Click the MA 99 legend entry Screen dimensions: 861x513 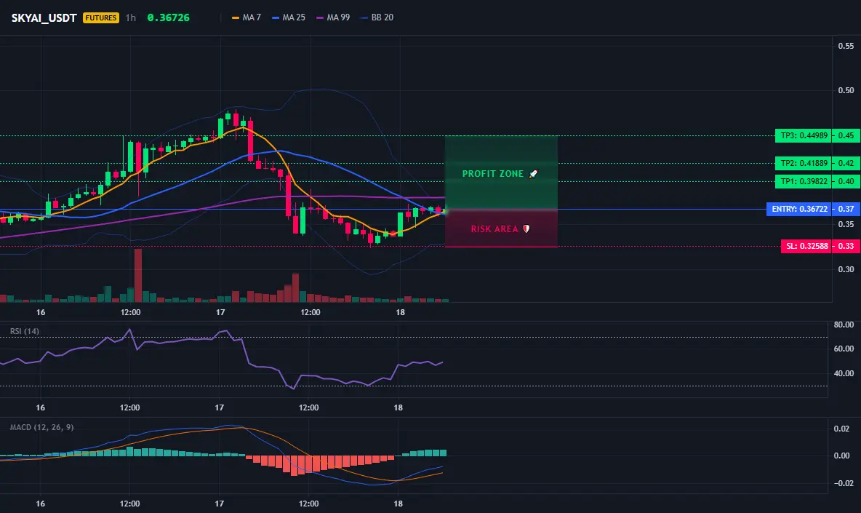[333, 17]
